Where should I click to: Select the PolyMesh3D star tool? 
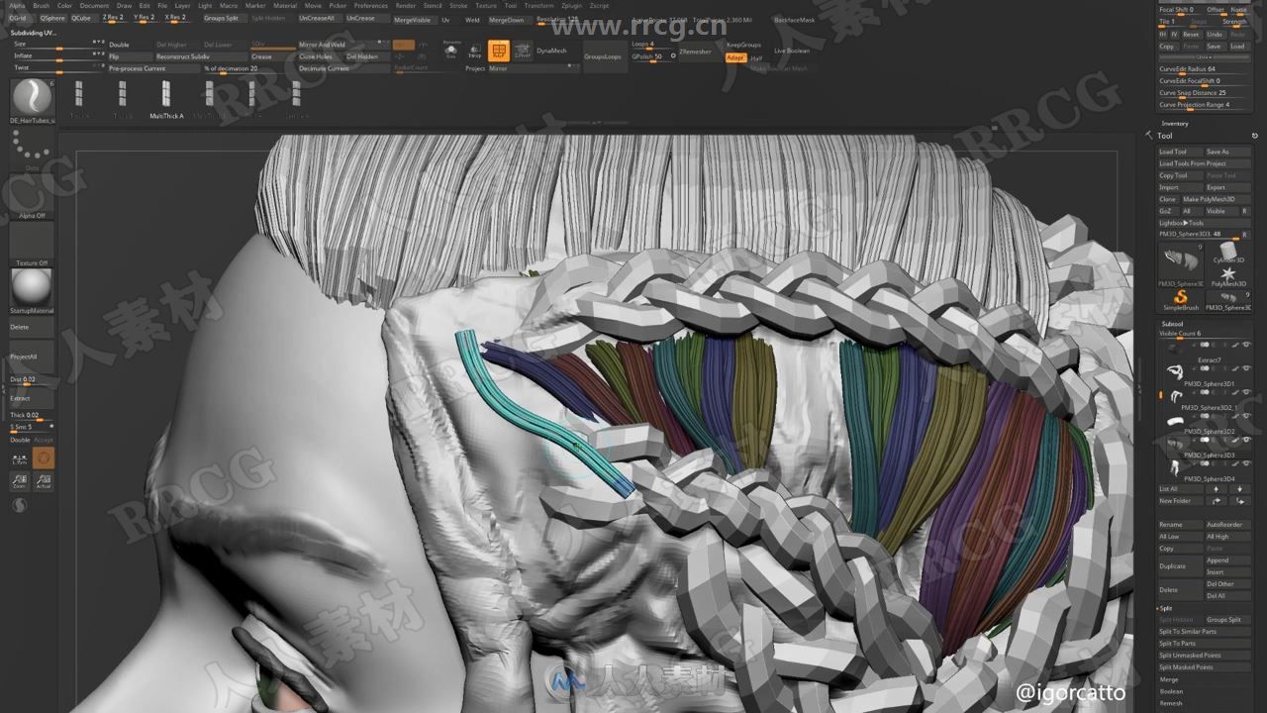1228,275
